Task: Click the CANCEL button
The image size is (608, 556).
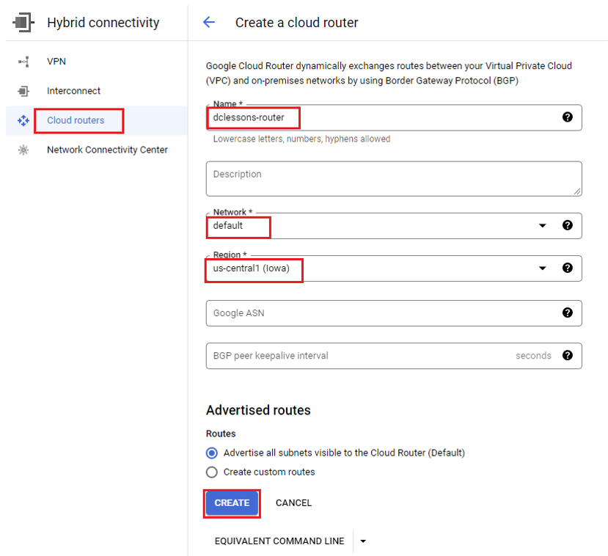Action: (x=293, y=503)
